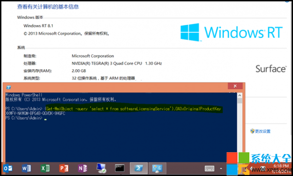This screenshot has width=293, height=176.
Task: Open OneNote taskbar icon
Action: point(83,169)
